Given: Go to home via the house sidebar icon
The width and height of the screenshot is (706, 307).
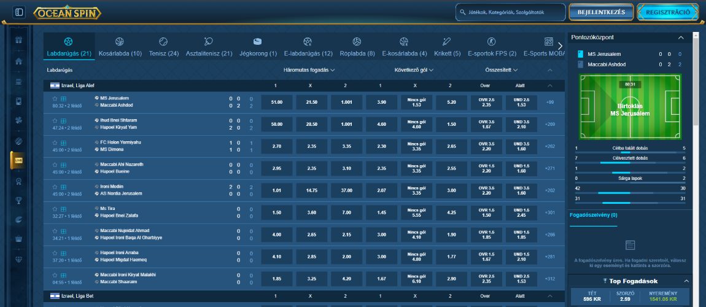Looking at the screenshot, I should (18, 61).
